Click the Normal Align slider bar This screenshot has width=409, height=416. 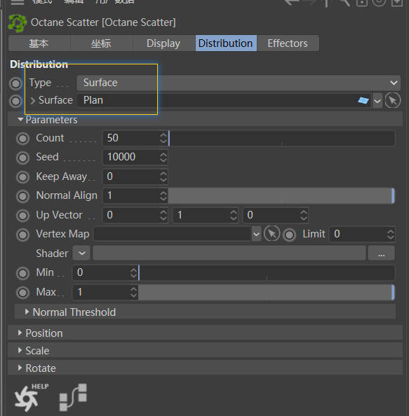pyautogui.click(x=281, y=196)
